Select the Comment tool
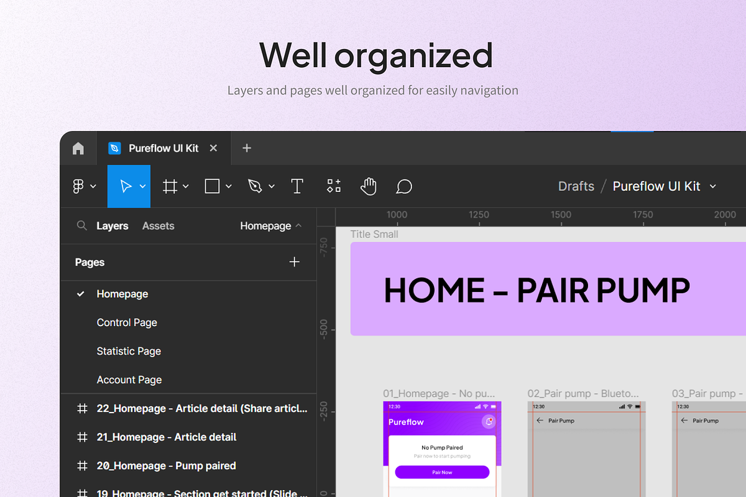 tap(404, 186)
